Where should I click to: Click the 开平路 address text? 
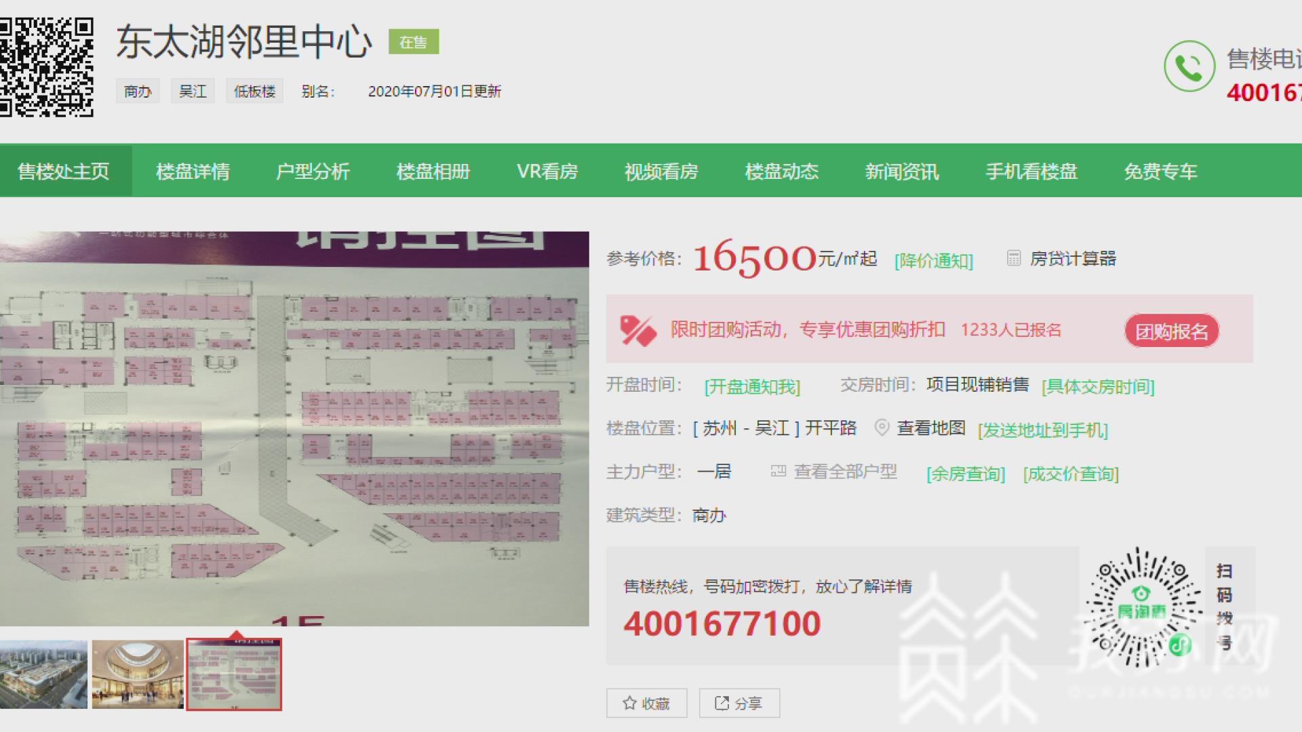(831, 428)
